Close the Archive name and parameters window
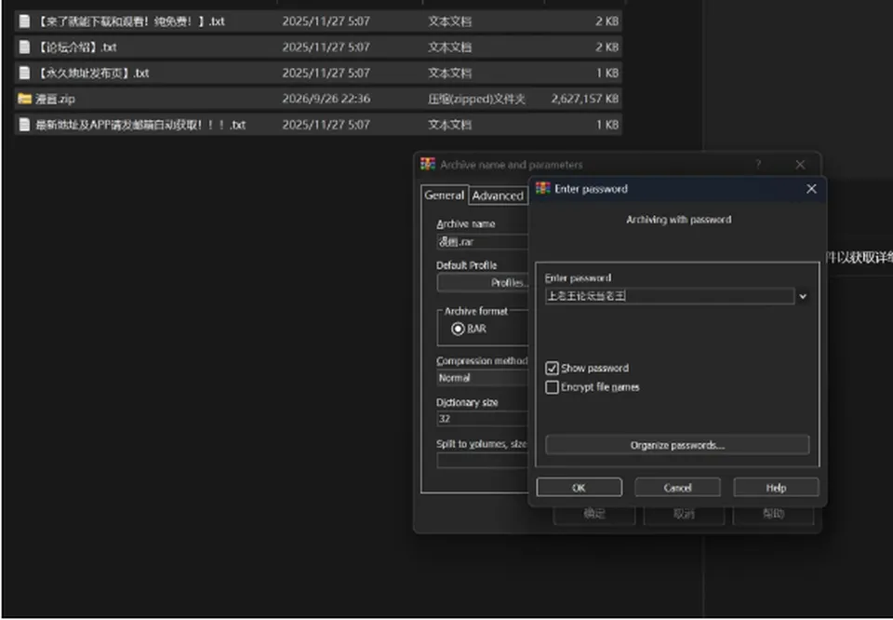 (x=800, y=165)
